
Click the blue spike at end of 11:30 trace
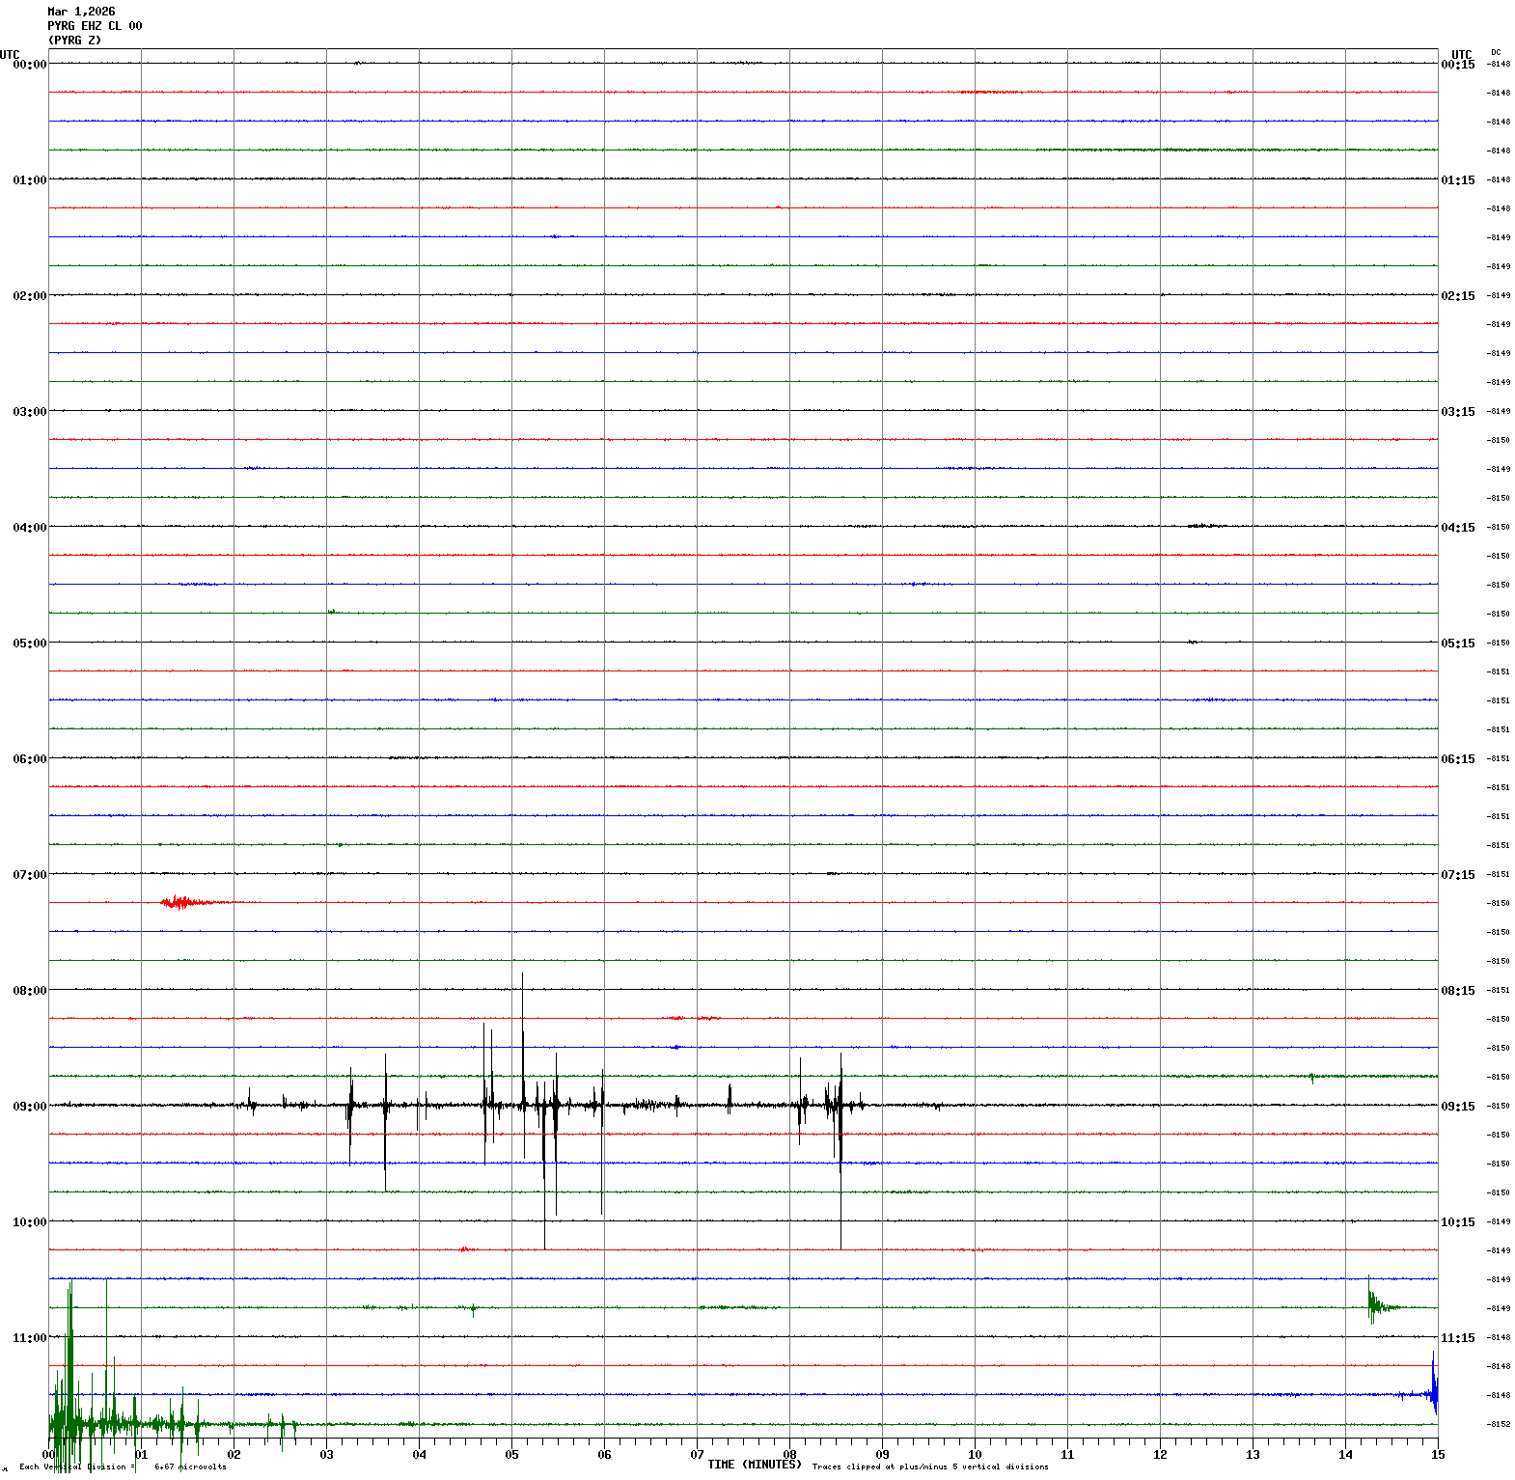pos(1434,1391)
